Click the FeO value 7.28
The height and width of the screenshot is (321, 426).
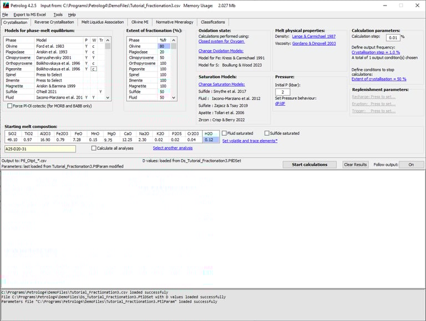coord(77,140)
